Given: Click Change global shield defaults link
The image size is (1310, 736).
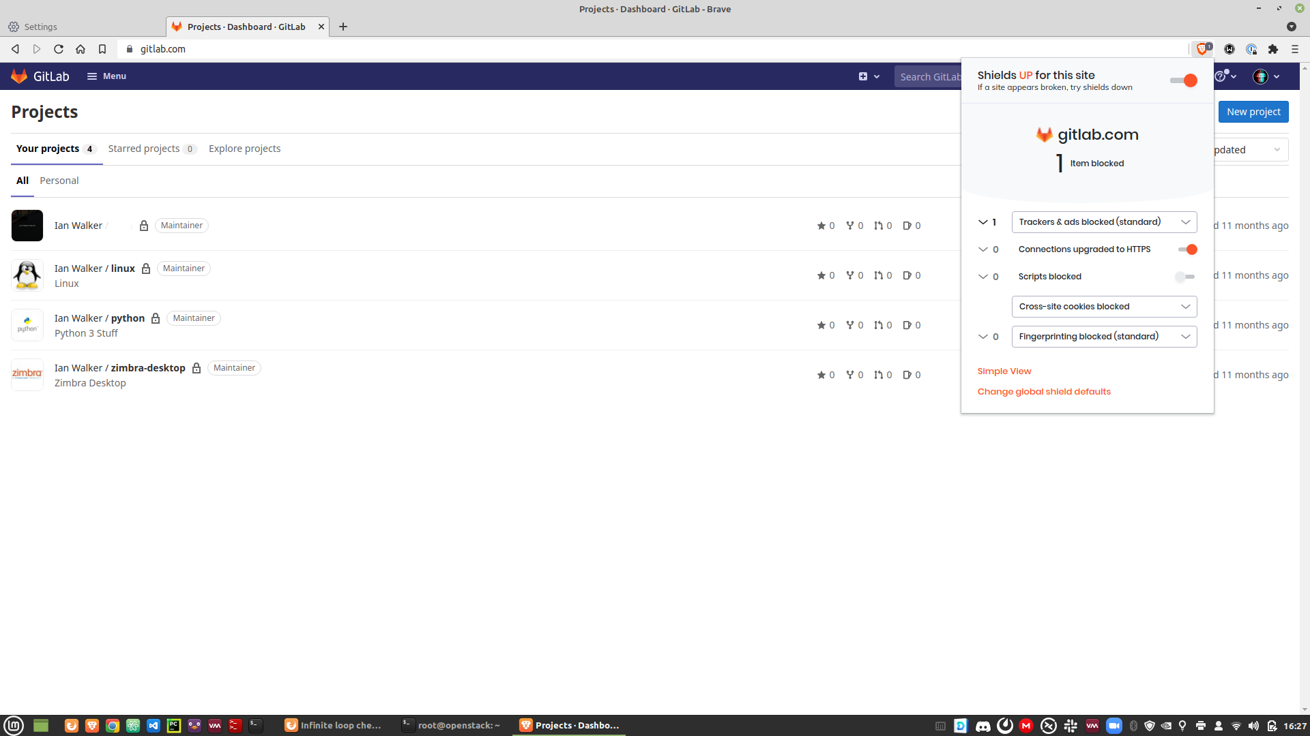Looking at the screenshot, I should tap(1044, 392).
